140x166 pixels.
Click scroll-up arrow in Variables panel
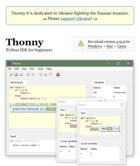tap(128, 87)
